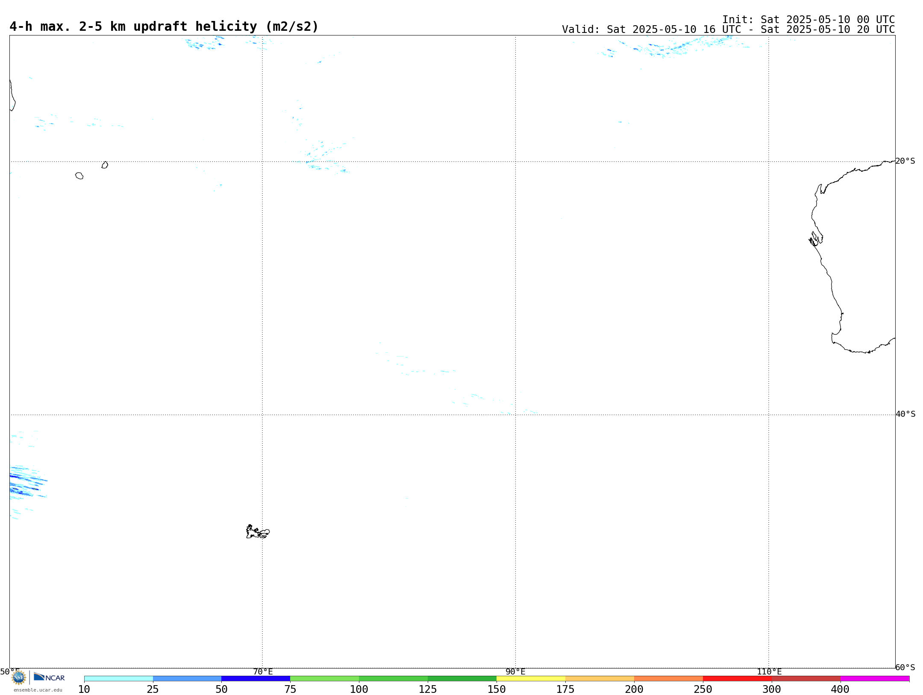
Task: Click the NCAR logo
Action: pyautogui.click(x=50, y=677)
